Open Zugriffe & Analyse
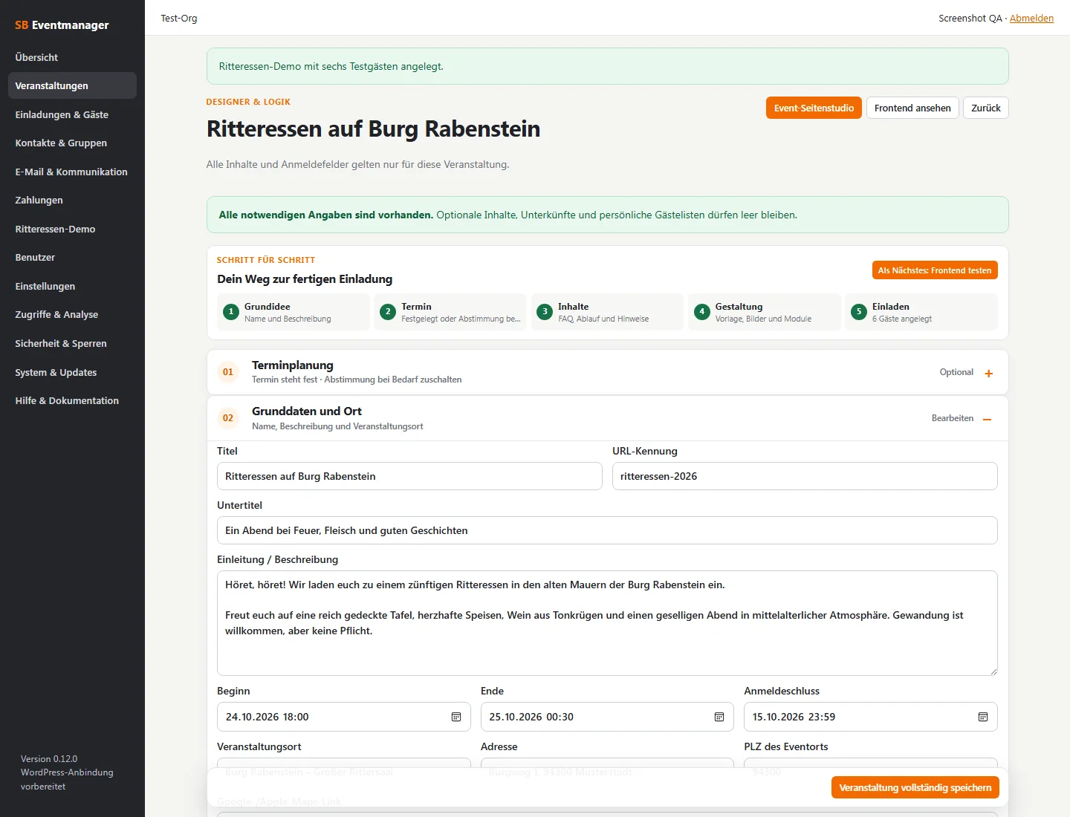 click(x=72, y=314)
